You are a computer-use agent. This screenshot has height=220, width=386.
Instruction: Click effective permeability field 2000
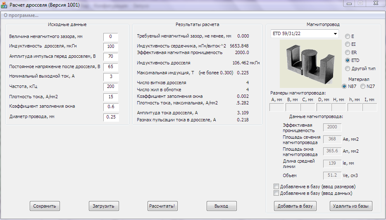pos(332,127)
